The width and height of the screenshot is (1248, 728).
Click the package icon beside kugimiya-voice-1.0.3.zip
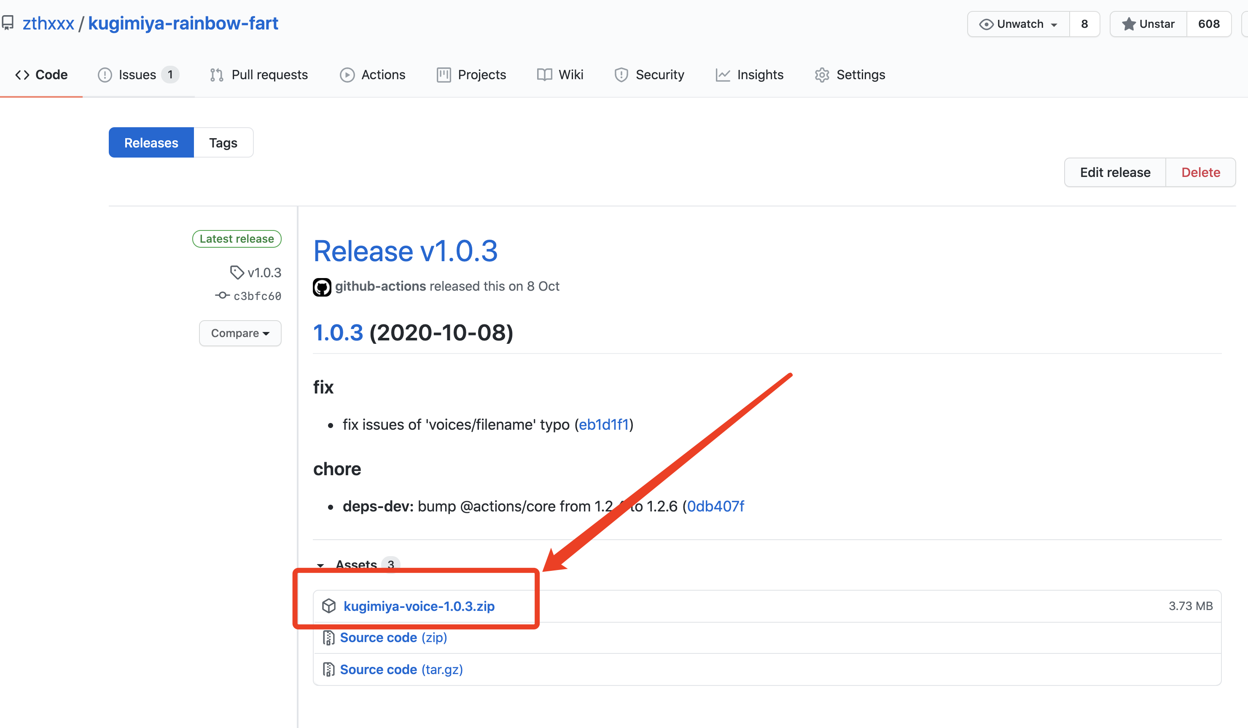tap(329, 606)
